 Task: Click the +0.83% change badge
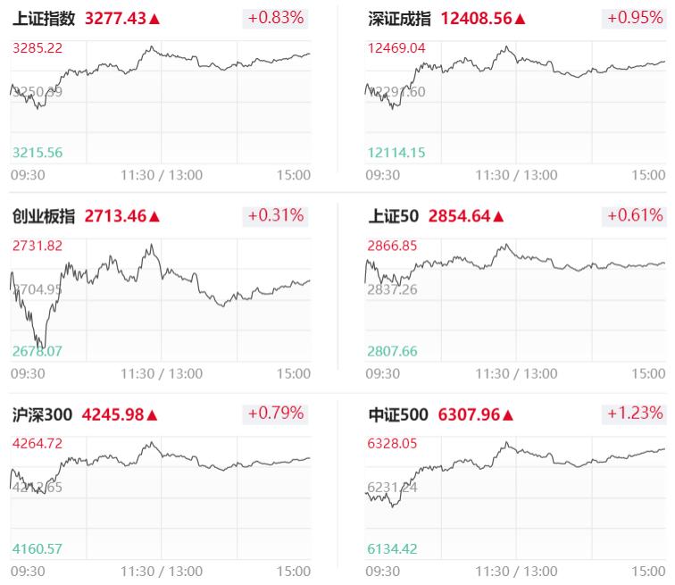tap(275, 18)
